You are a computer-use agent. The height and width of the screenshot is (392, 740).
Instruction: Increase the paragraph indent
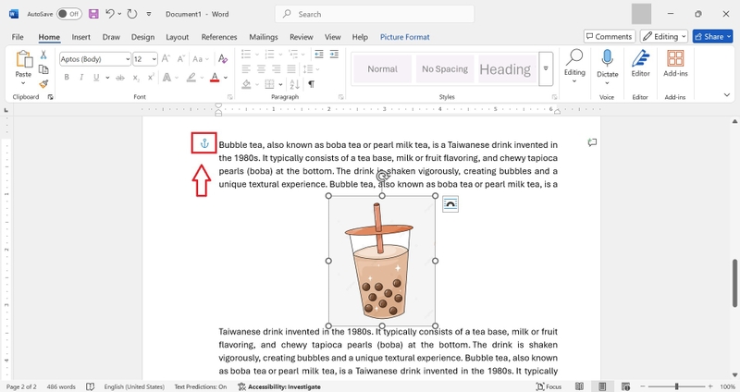tap(334, 55)
